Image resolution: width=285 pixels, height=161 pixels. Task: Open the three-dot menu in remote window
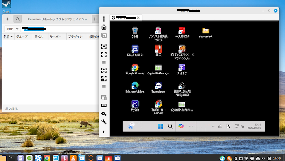tap(104, 19)
